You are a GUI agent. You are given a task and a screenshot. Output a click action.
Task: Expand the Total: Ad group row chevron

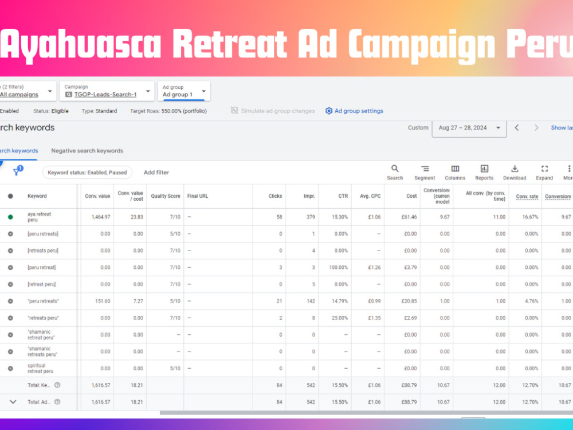point(13,402)
